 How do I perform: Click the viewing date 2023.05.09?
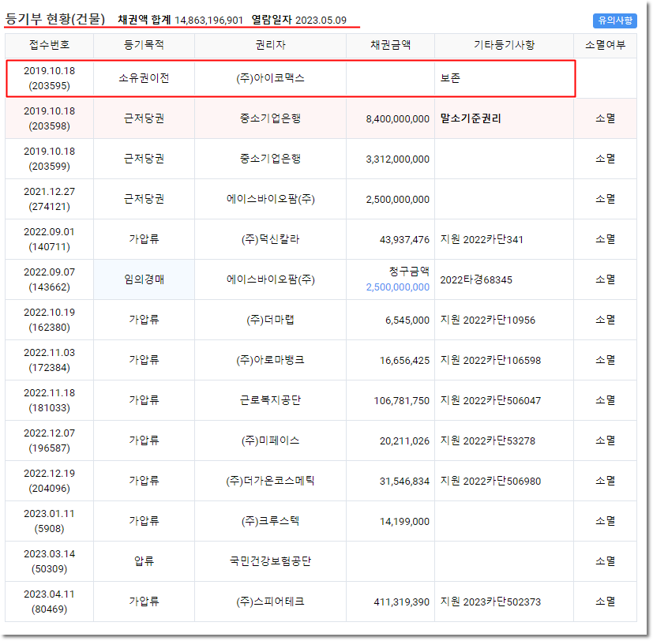(321, 21)
